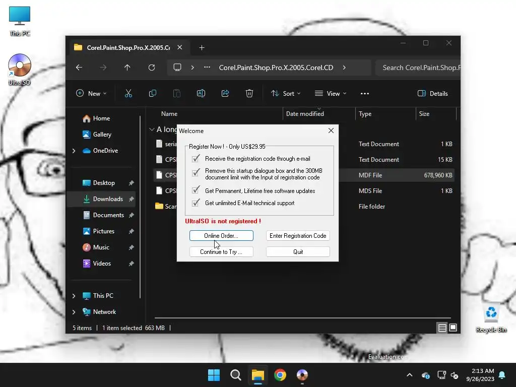Click the Copy icon in Explorer toolbar

pyautogui.click(x=152, y=93)
